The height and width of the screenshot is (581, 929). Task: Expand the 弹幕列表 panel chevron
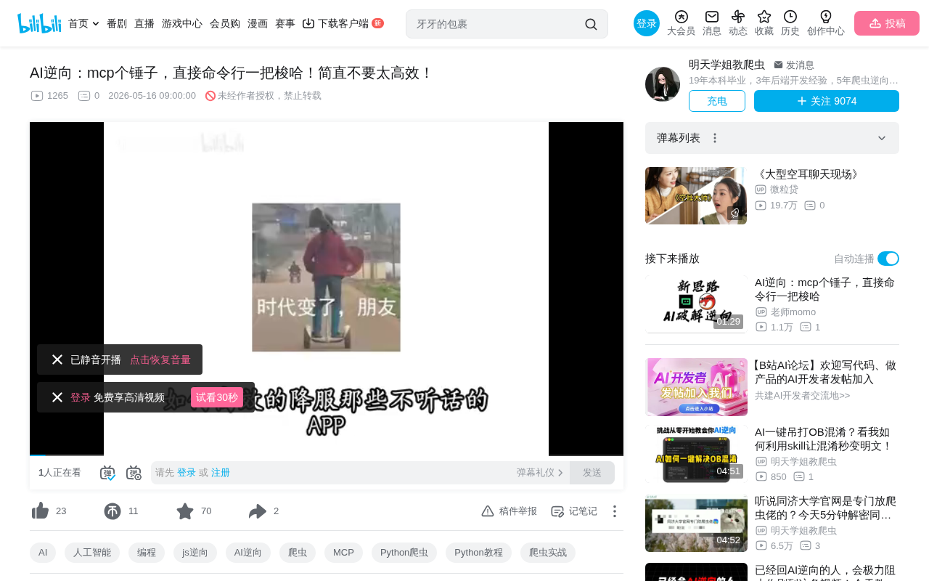click(x=882, y=138)
